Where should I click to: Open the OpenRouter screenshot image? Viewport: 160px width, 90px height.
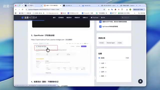61,58
